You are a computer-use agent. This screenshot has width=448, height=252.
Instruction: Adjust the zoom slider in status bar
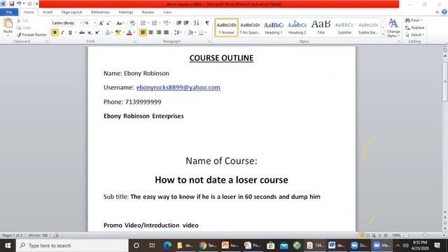point(425,235)
